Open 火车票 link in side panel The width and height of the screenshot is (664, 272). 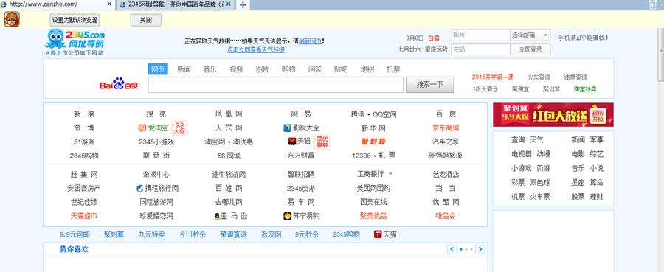[x=540, y=197]
